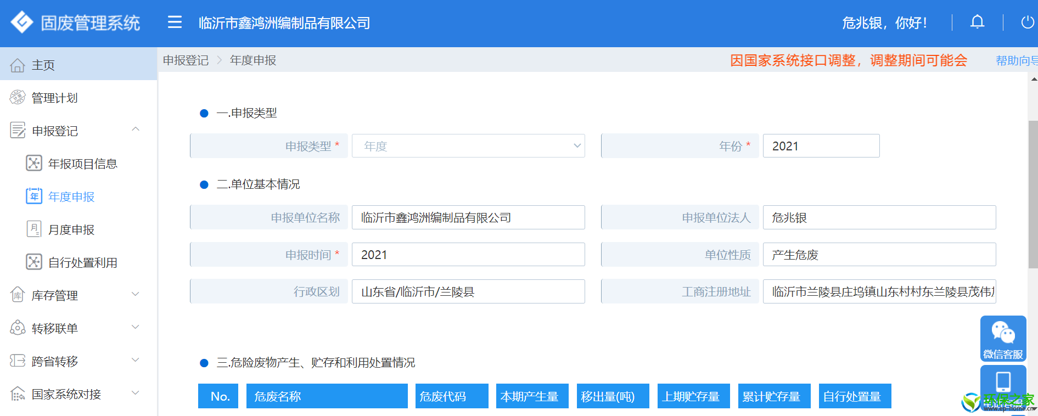Click the 管理计划 sidebar icon
Image resolution: width=1038 pixels, height=416 pixels.
pyautogui.click(x=18, y=98)
